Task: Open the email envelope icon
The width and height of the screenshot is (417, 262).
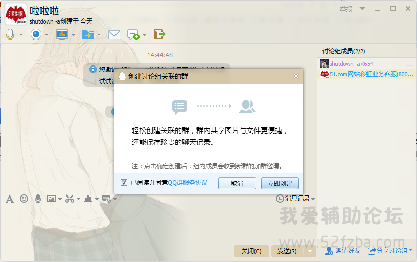Action: pyautogui.click(x=114, y=35)
